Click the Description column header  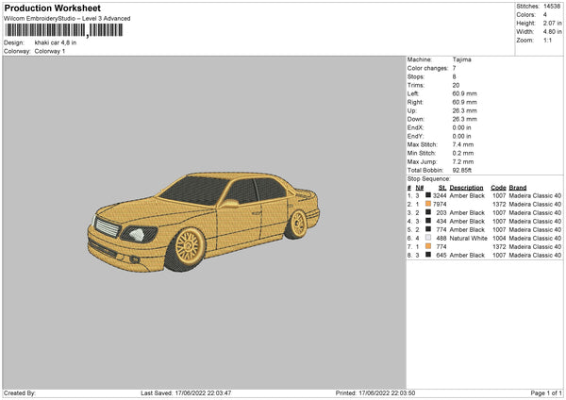tap(466, 187)
